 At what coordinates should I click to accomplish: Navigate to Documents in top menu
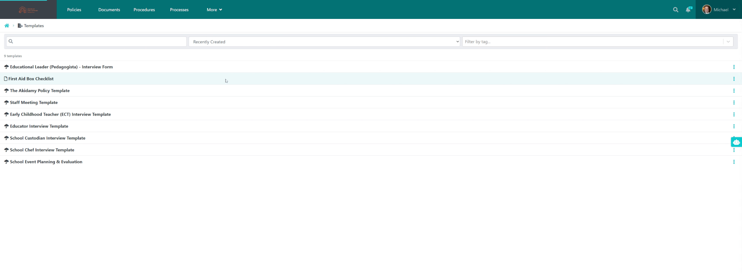tap(109, 10)
